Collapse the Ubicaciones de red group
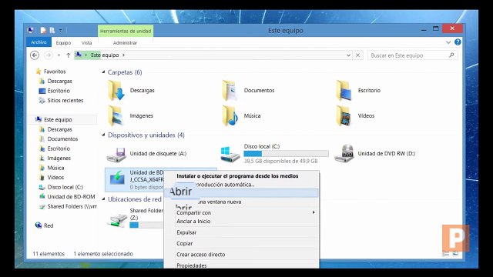Screen dimensions: 493x277 click(x=103, y=199)
